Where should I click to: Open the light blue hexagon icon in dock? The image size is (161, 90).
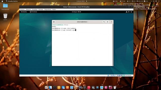(x=102, y=87)
